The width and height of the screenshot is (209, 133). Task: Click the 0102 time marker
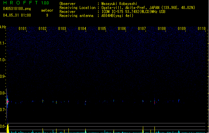coord(43,29)
